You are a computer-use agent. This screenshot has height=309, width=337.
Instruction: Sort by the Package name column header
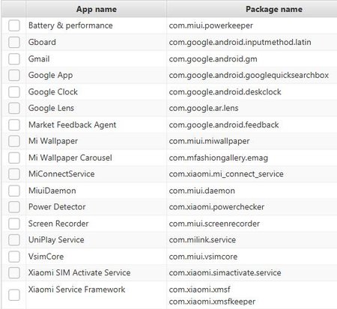click(252, 9)
